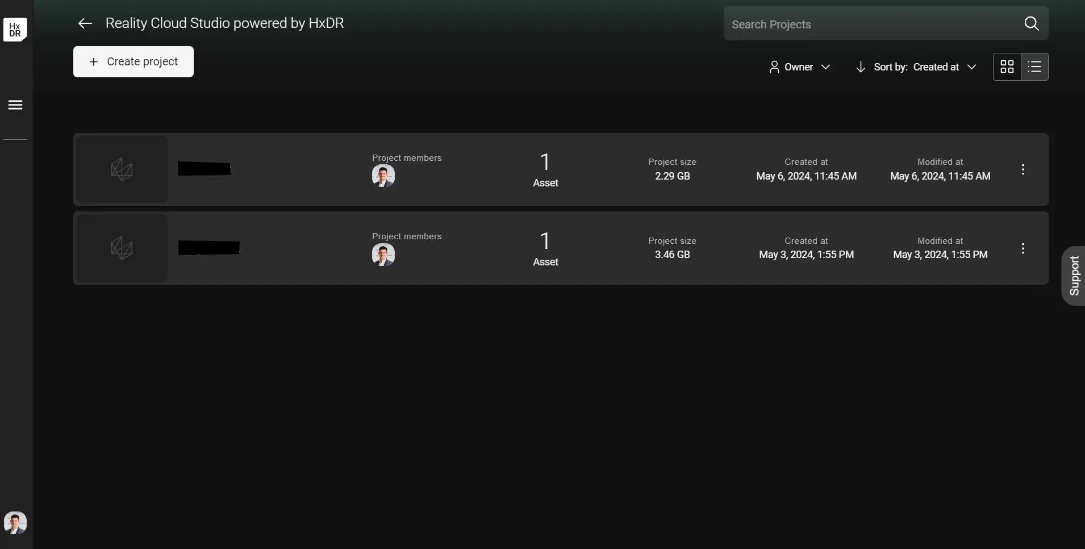Expand the Owner filter dropdown
Viewport: 1085px width, 549px height.
pos(799,67)
